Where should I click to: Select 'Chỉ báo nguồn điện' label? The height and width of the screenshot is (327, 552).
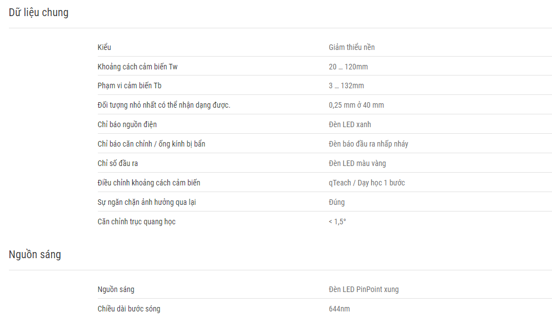127,124
